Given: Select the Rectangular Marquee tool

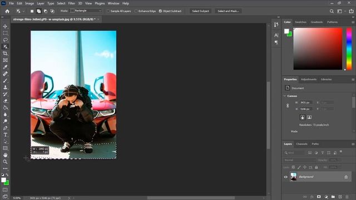Looking at the screenshot, I should point(5,33).
